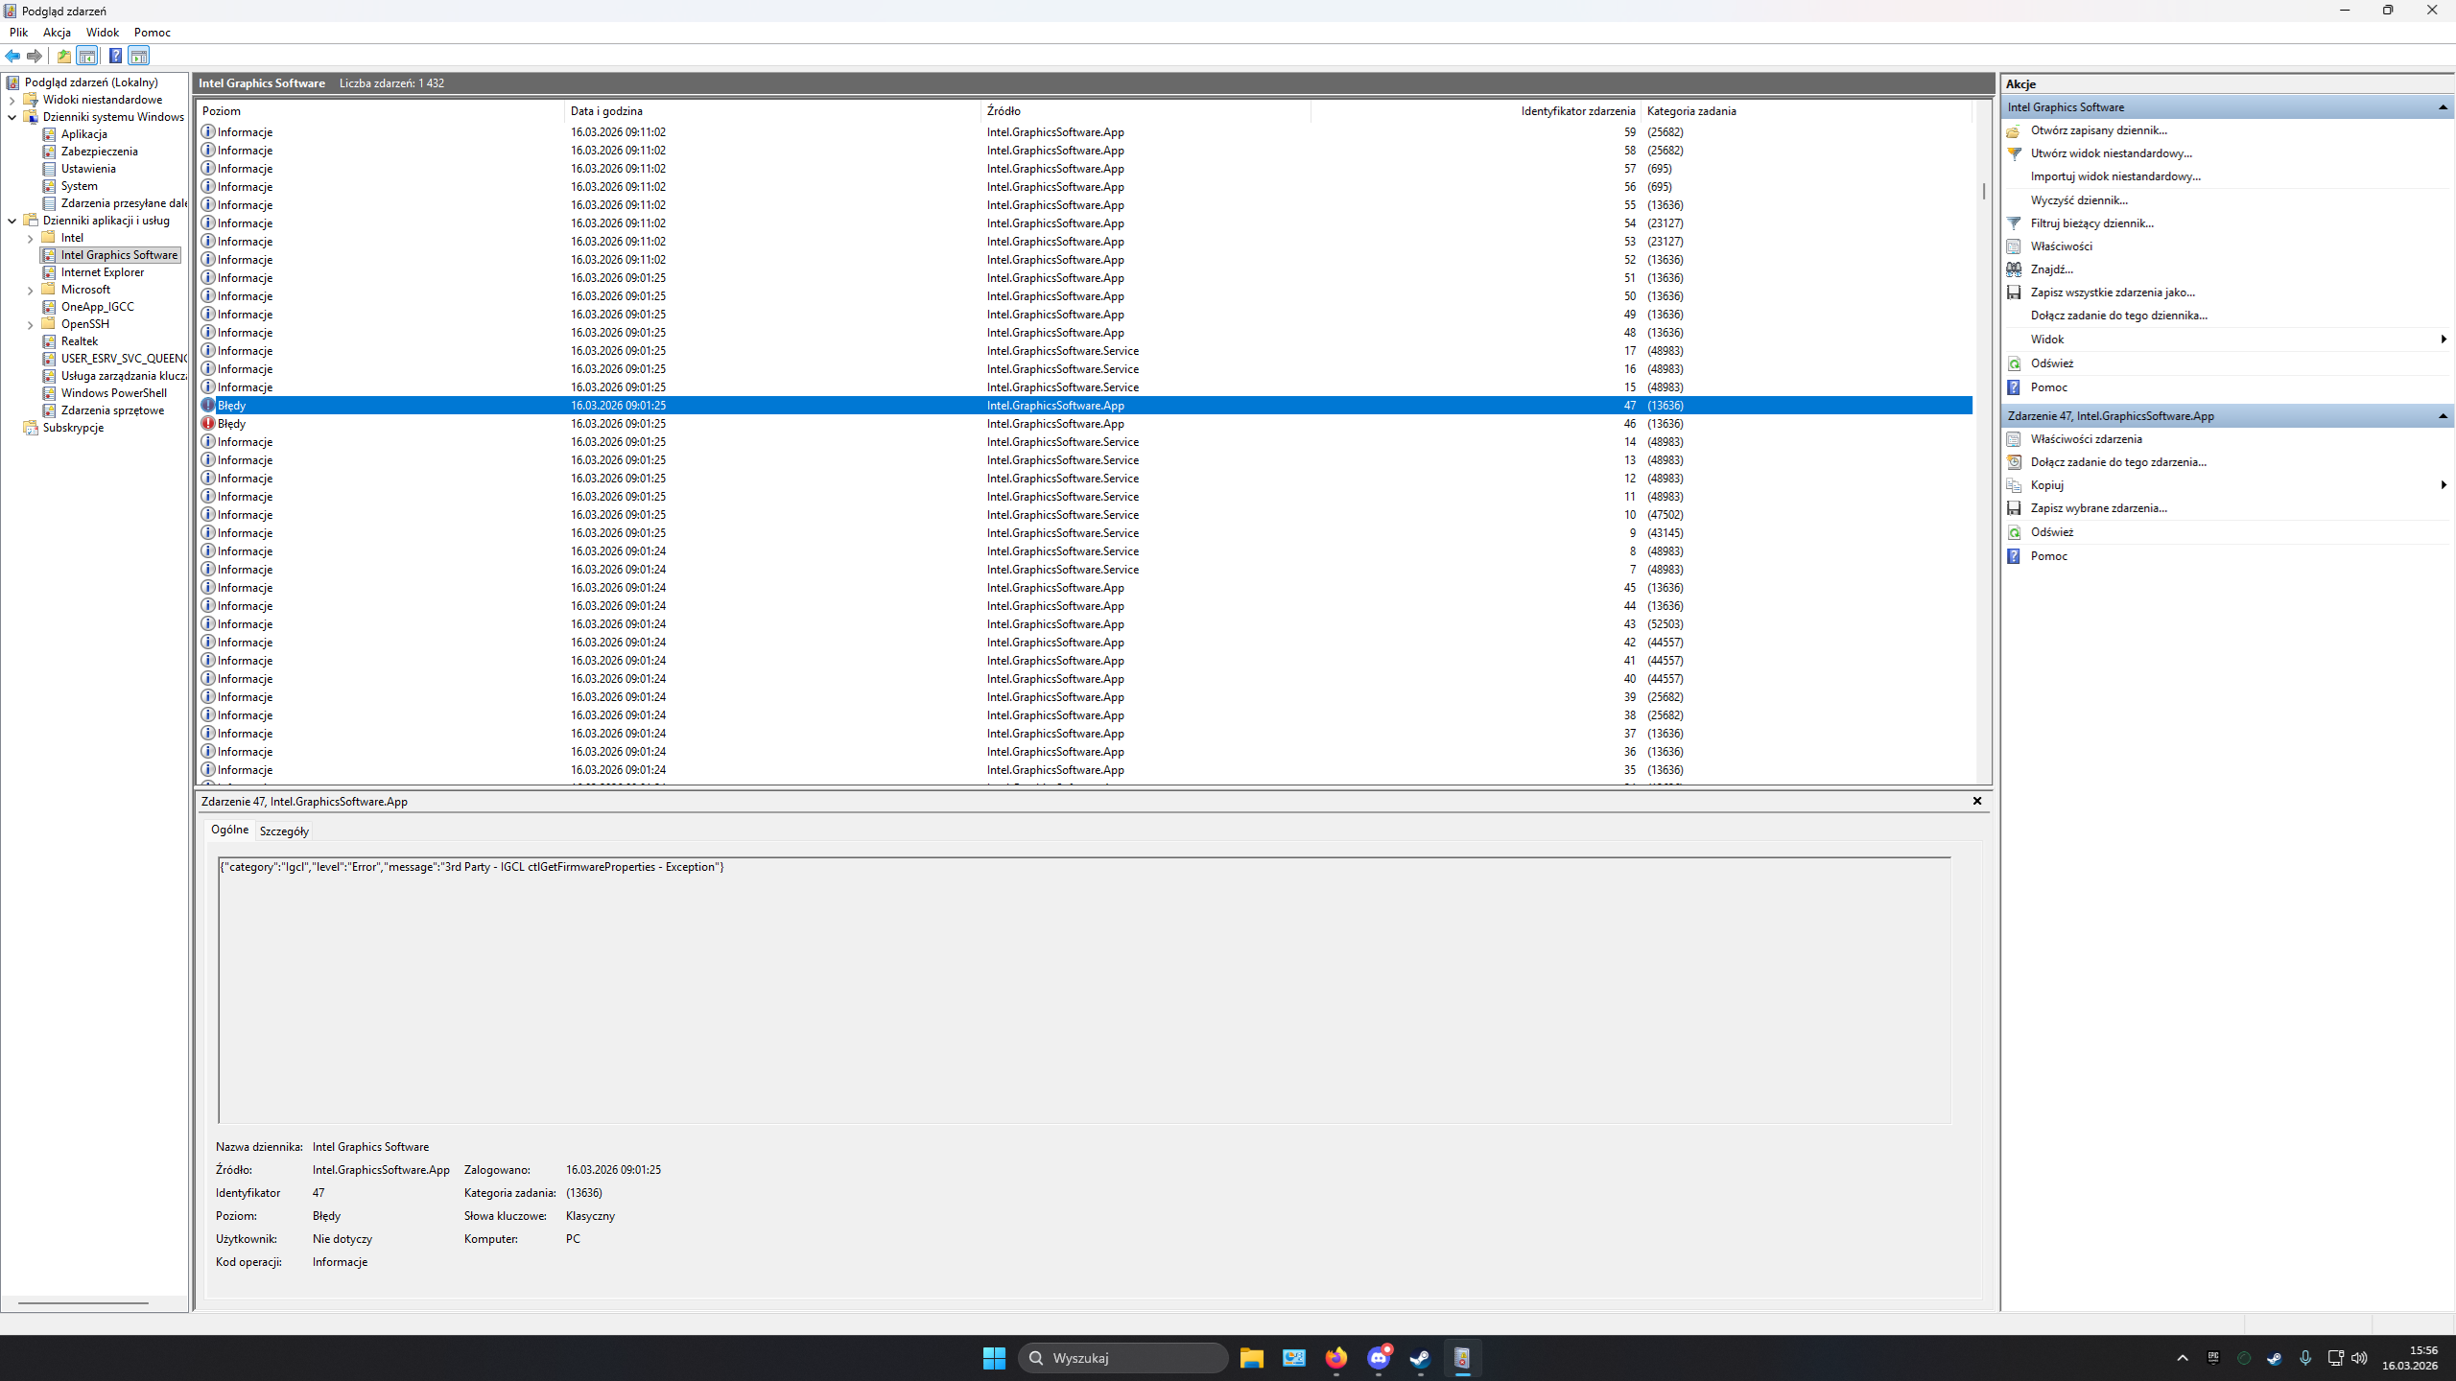The width and height of the screenshot is (2456, 1381).
Task: Collapse the Intel Graphics Software actions section
Action: [2443, 107]
